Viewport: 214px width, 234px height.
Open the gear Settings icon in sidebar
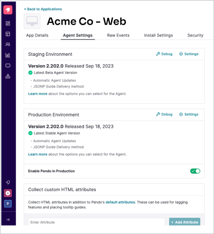pos(8,193)
